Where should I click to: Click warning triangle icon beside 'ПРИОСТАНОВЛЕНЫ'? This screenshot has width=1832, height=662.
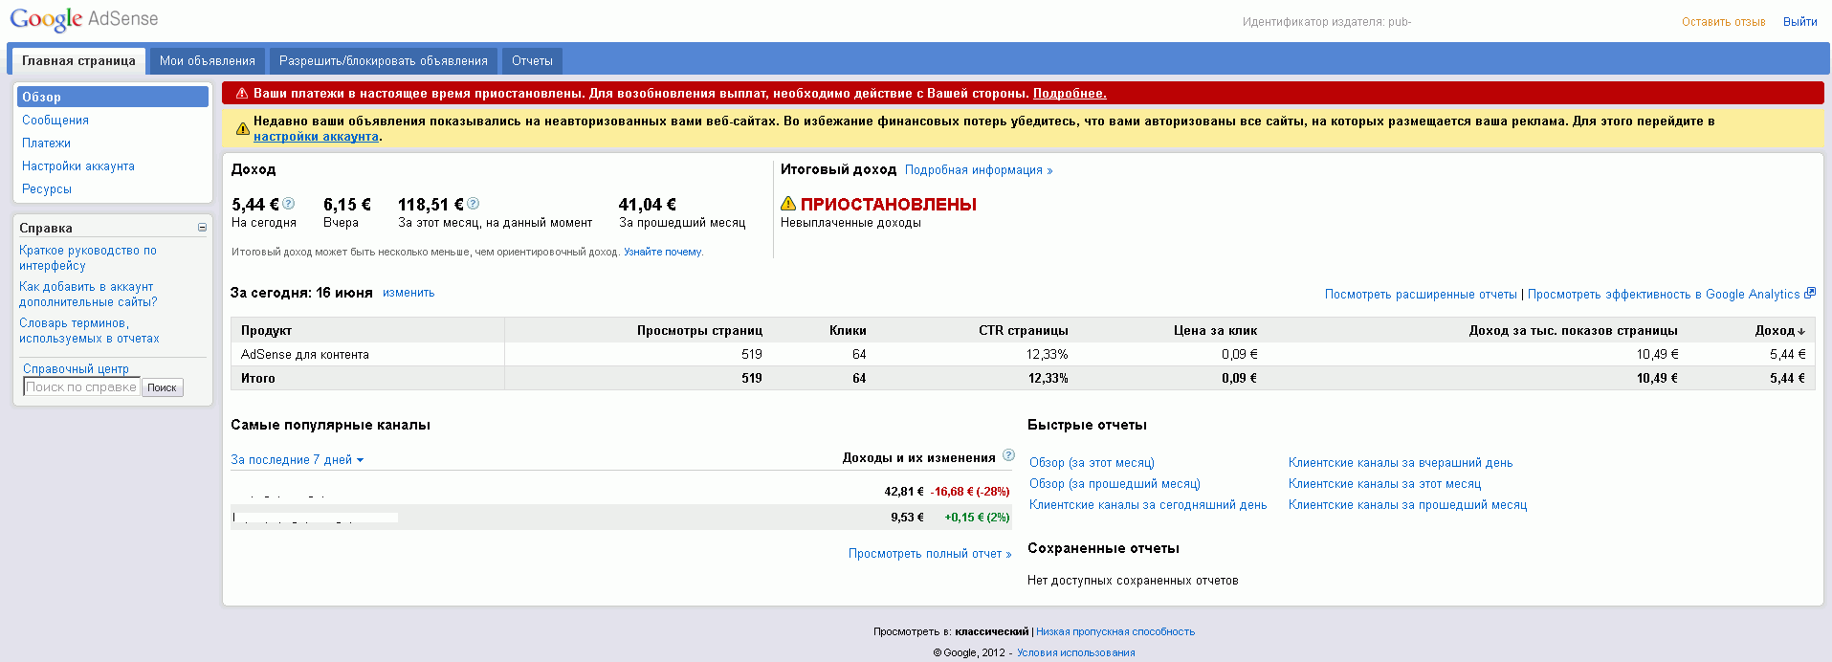[788, 204]
